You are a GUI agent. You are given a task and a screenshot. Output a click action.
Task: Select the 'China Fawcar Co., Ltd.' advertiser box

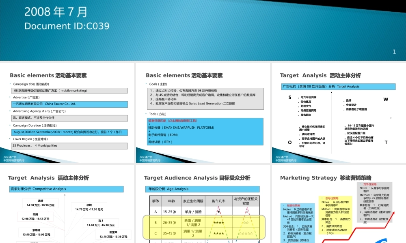69,104
